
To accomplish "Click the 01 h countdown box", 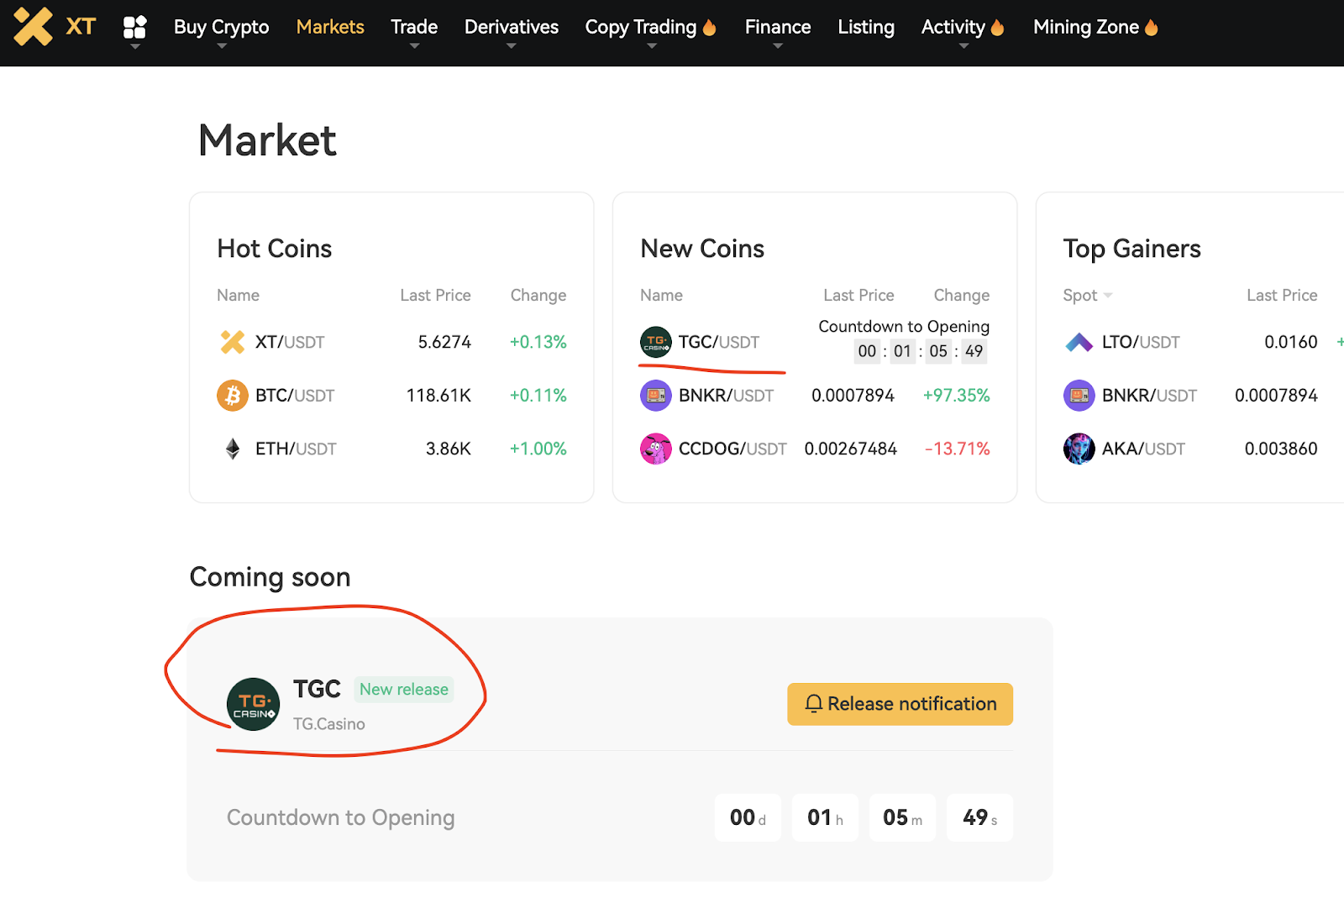I will [825, 817].
